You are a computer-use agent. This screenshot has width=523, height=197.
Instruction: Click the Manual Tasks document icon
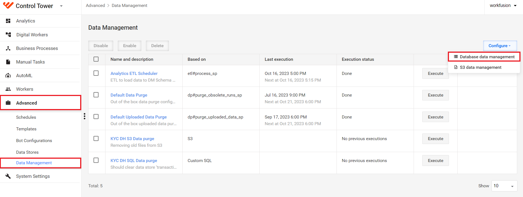tap(8, 62)
